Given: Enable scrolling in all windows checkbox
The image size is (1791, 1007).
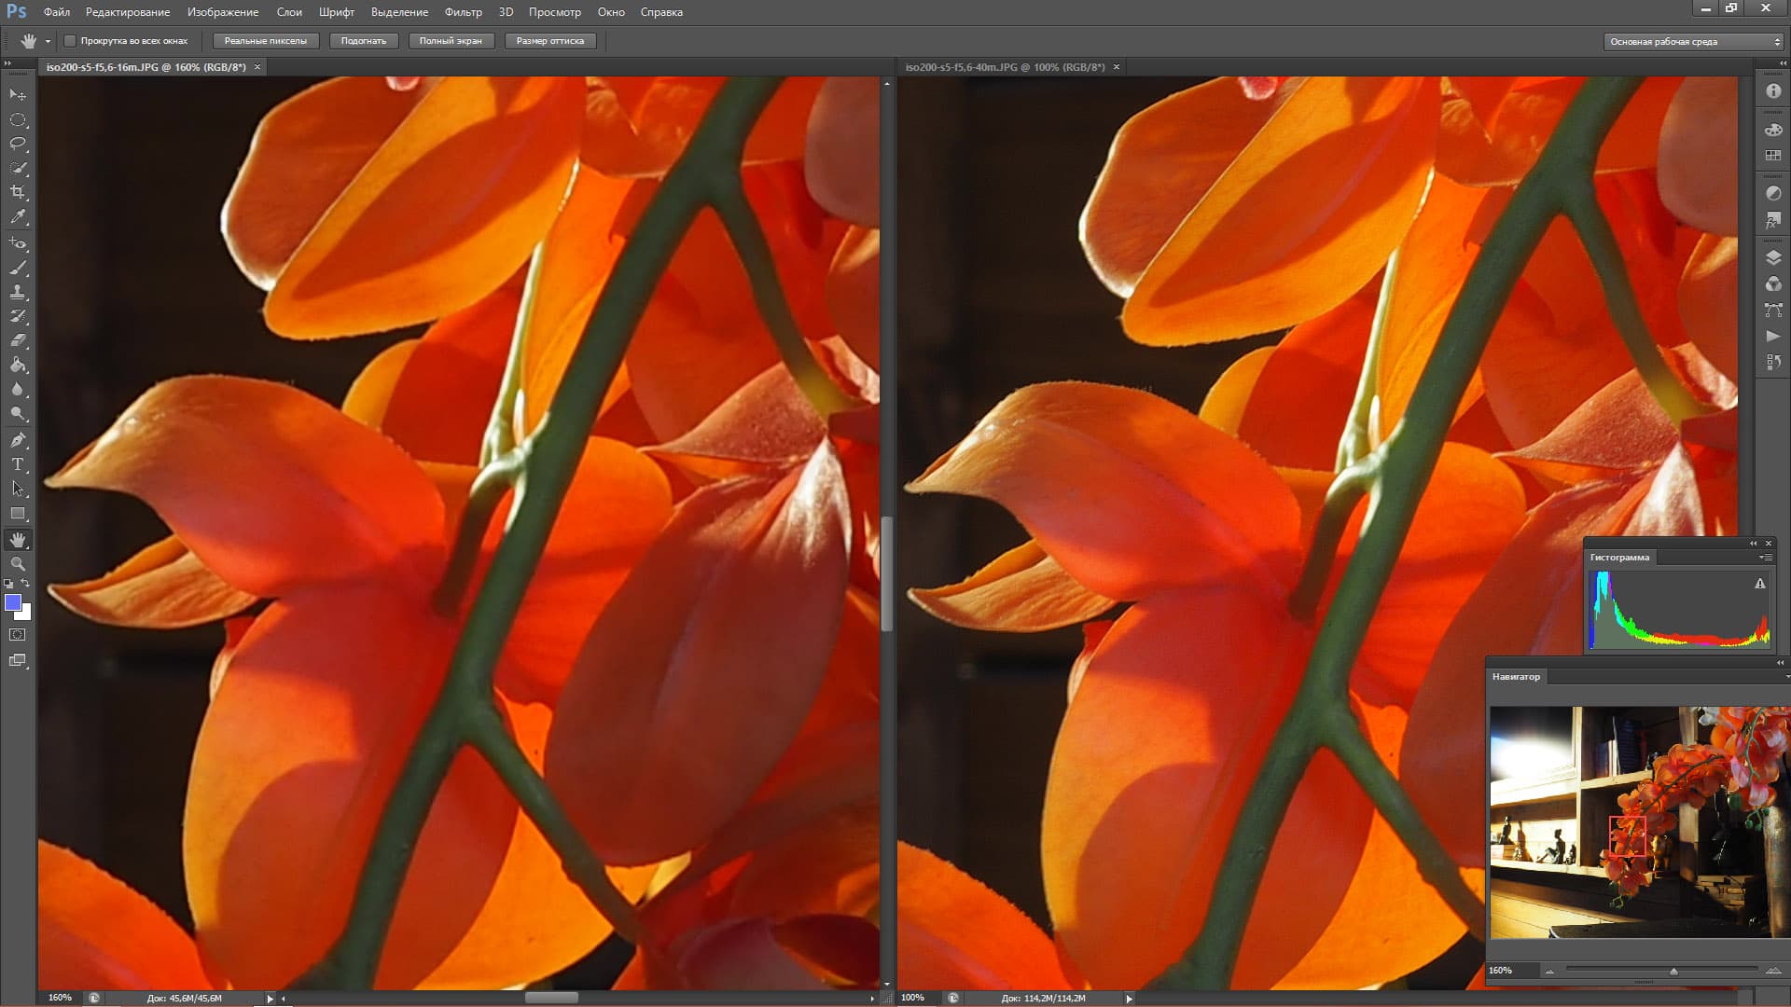Looking at the screenshot, I should point(70,41).
